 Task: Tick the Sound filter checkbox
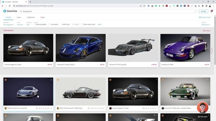point(73,25)
